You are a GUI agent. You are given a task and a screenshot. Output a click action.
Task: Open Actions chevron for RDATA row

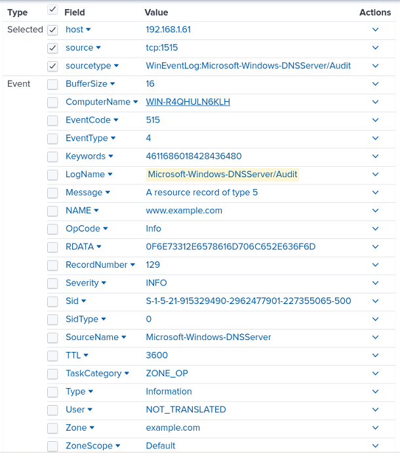click(376, 247)
